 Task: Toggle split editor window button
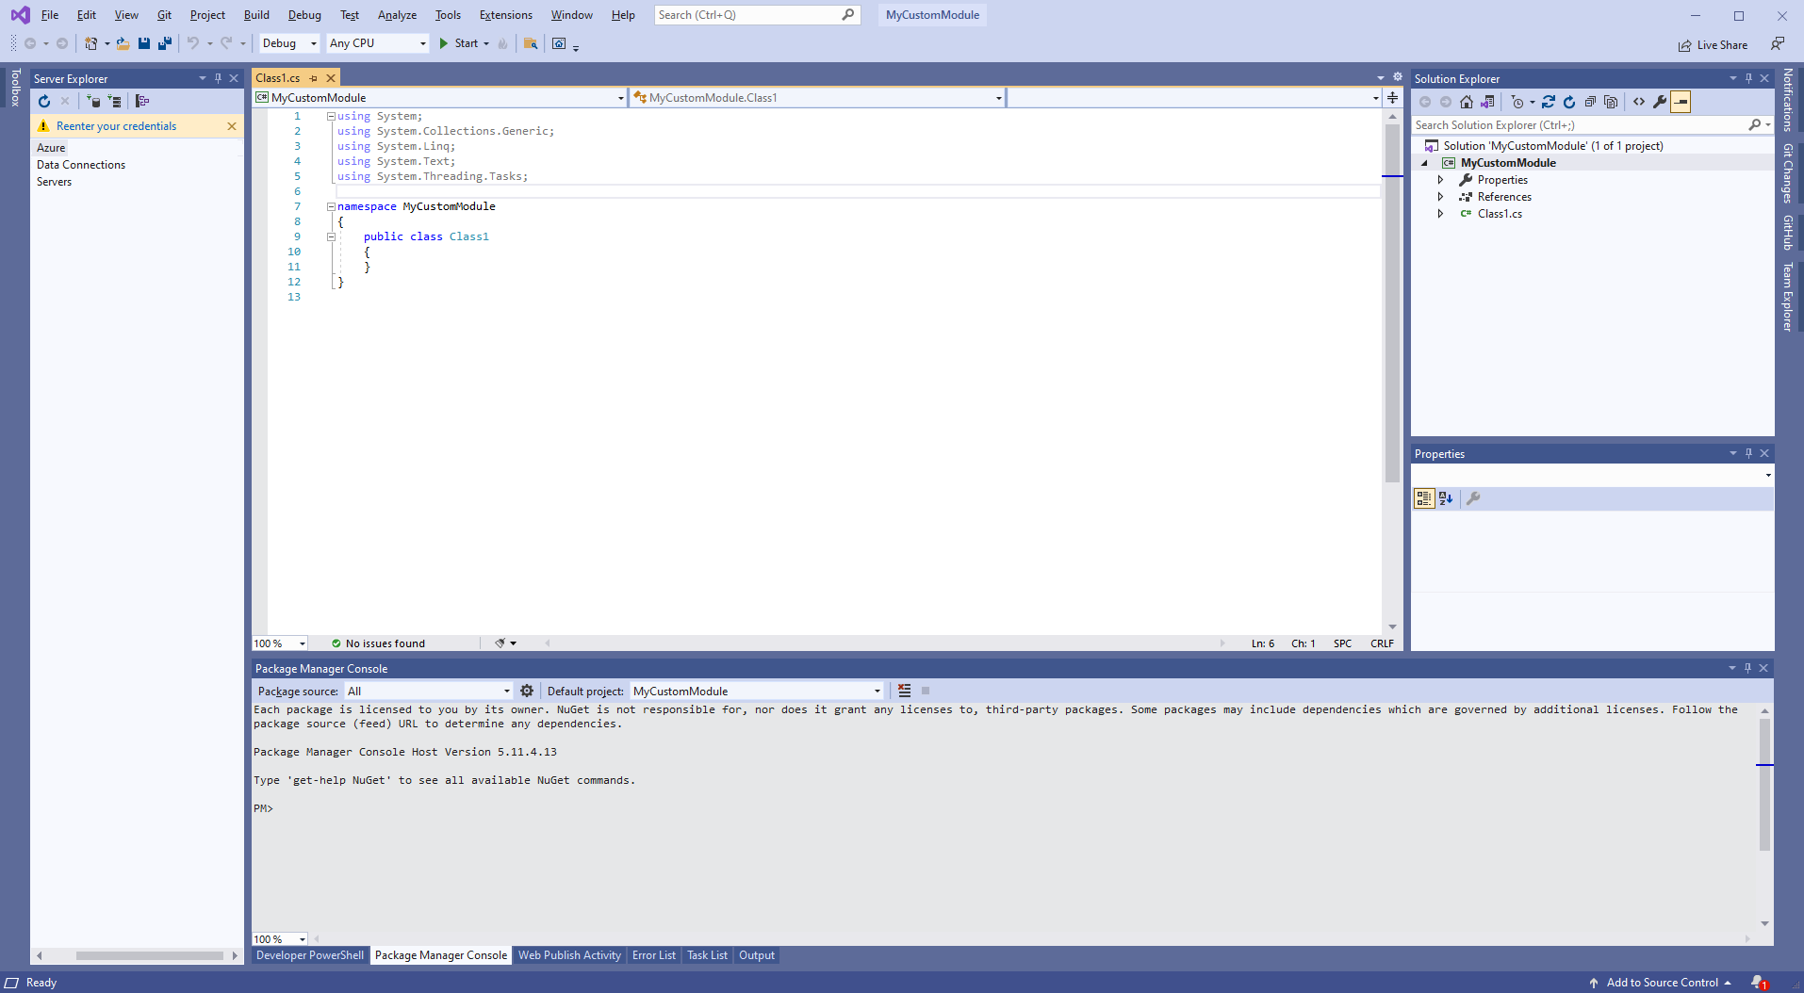coord(1392,98)
